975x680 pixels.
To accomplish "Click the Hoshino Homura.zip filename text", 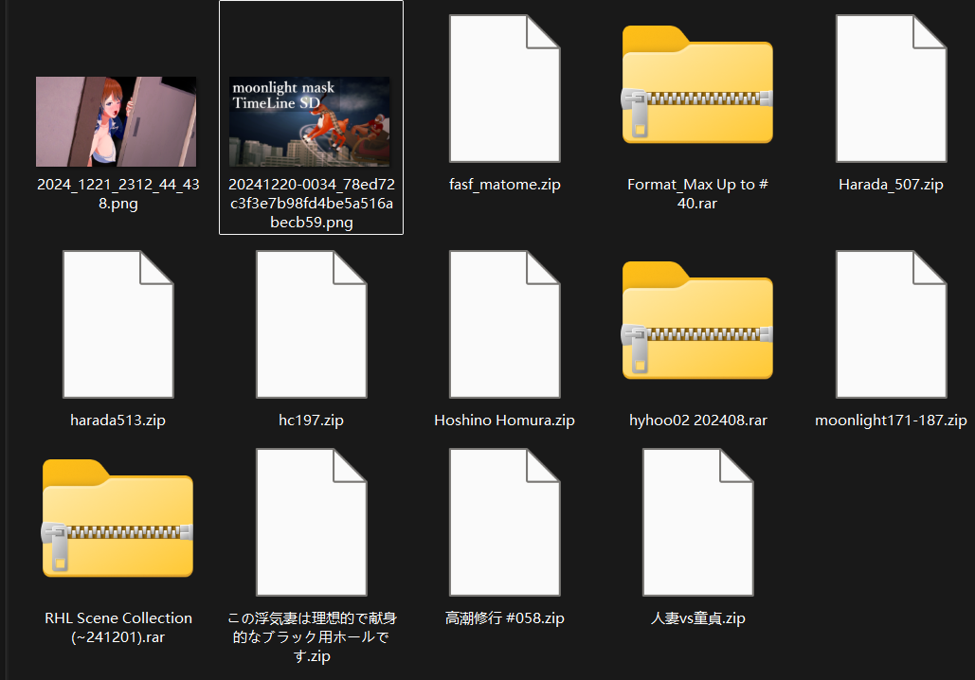I will coord(504,420).
